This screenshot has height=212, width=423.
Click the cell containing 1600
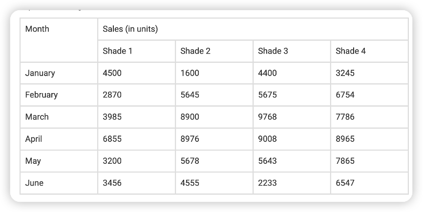[x=214, y=73]
